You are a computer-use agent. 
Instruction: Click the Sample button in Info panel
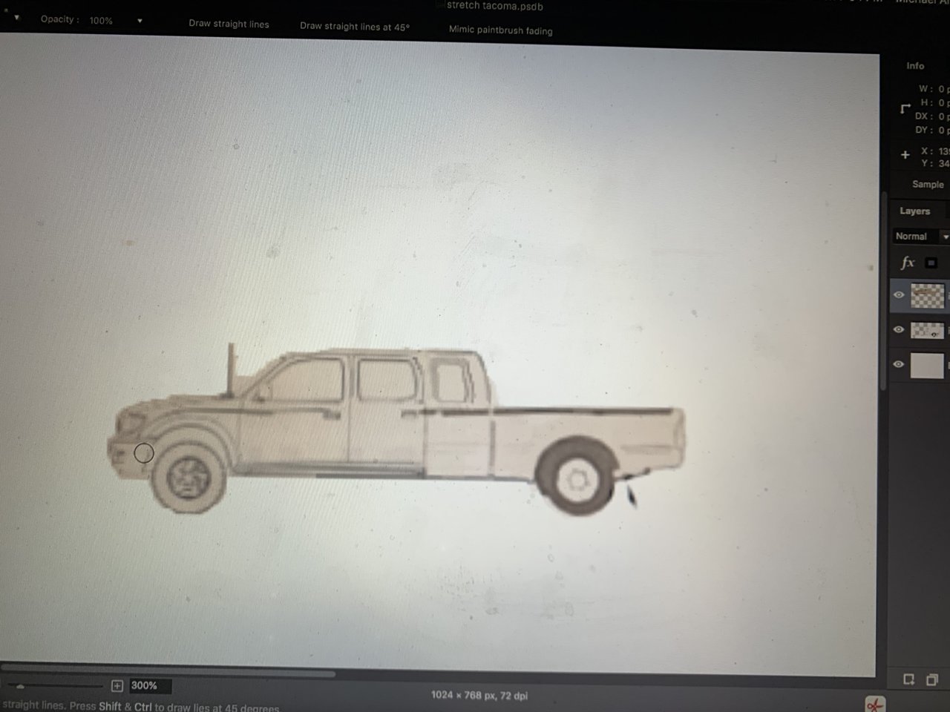pos(928,184)
